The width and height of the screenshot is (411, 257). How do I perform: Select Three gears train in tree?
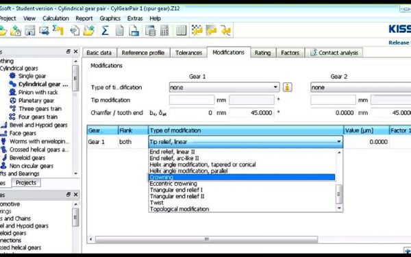(40, 108)
